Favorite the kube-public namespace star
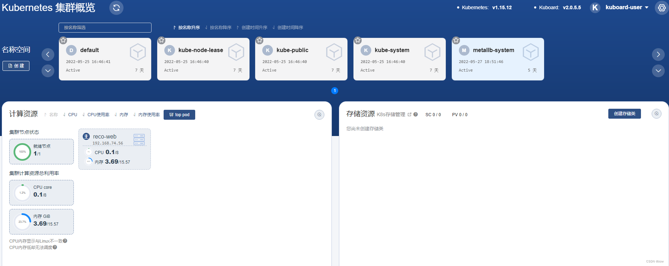The height and width of the screenshot is (266, 669). point(259,40)
